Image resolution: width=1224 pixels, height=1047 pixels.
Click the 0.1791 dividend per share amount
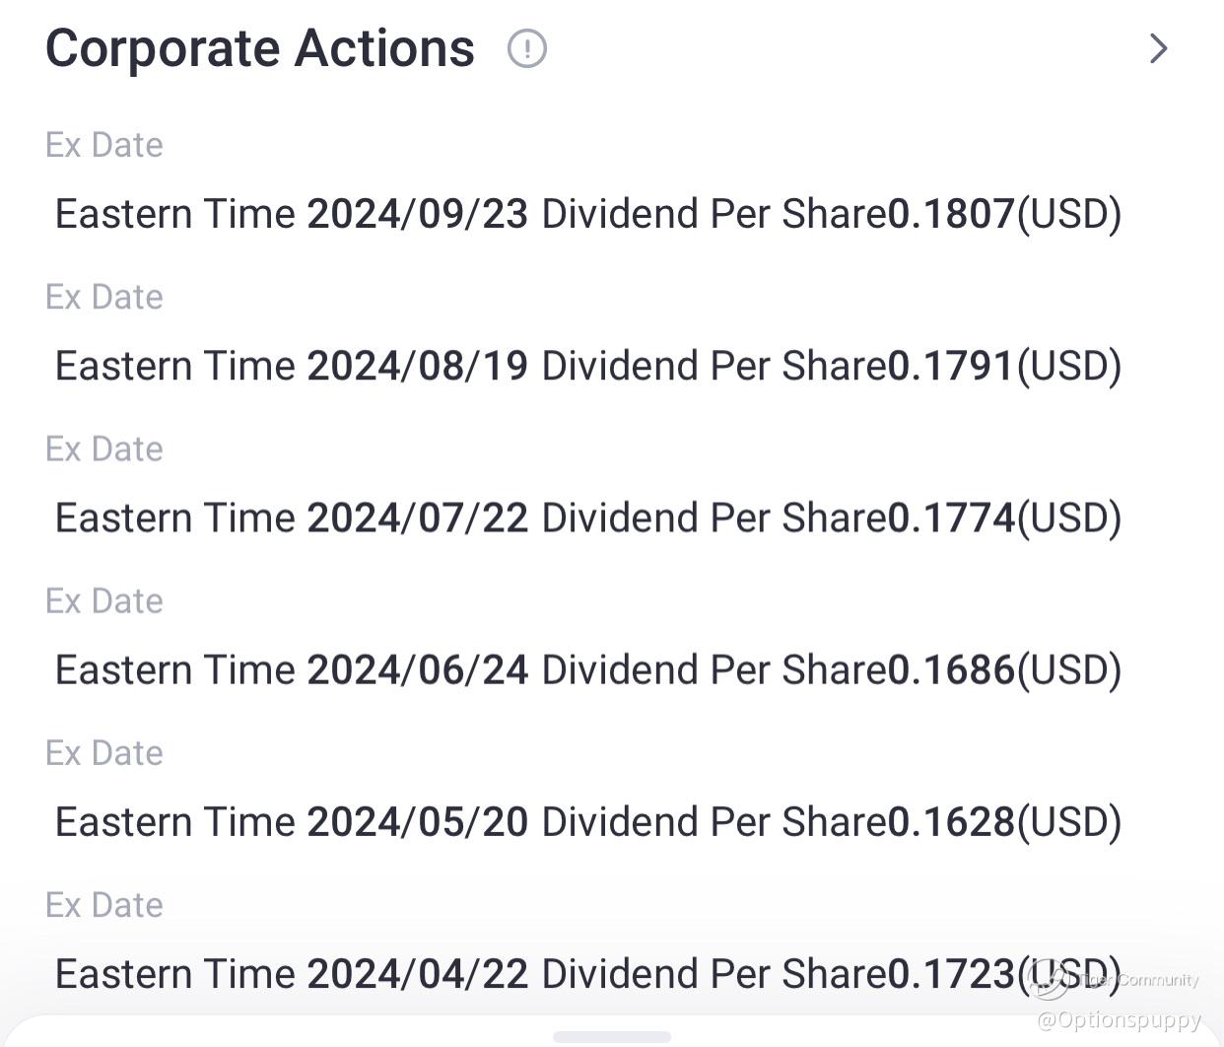click(x=951, y=366)
